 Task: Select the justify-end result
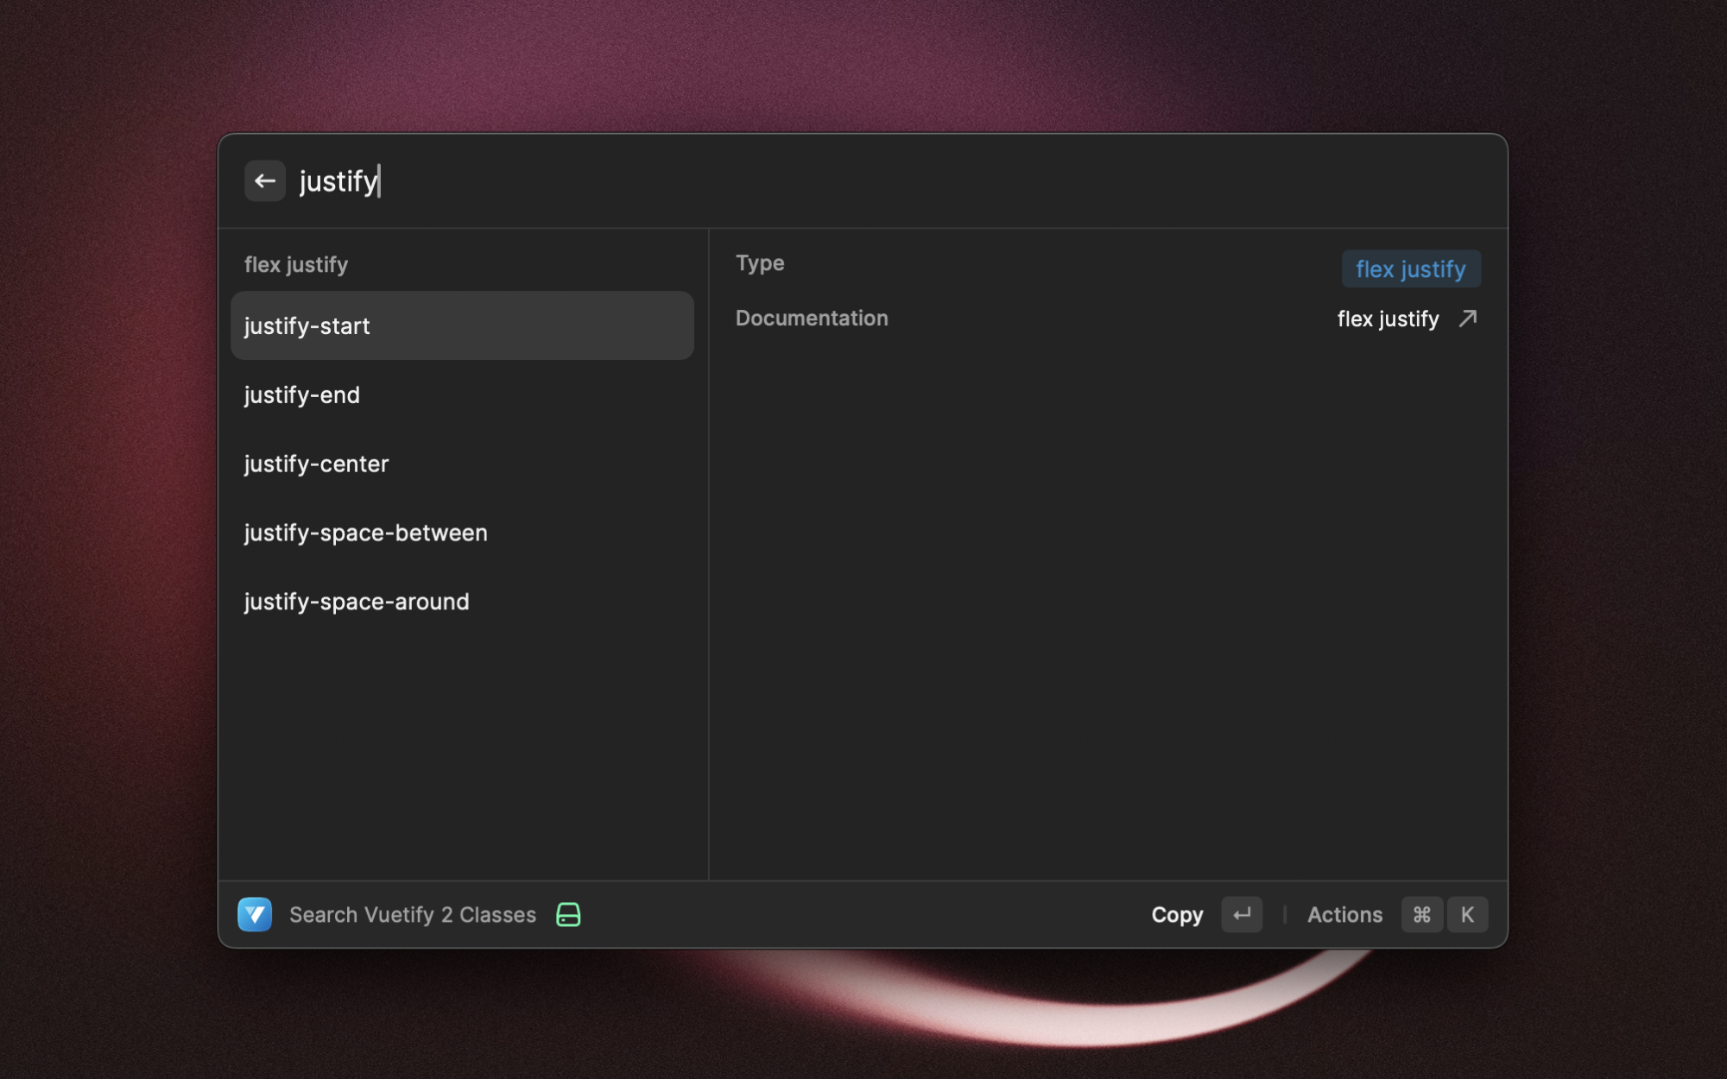pos(462,394)
